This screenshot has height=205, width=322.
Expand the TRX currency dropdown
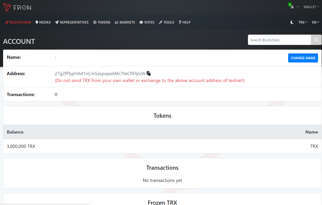click(303, 22)
